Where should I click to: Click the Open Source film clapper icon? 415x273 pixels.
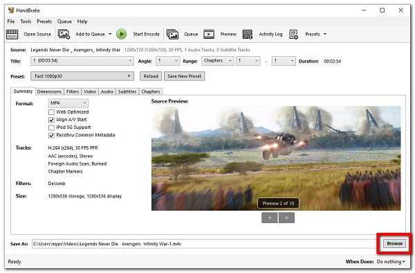12,35
